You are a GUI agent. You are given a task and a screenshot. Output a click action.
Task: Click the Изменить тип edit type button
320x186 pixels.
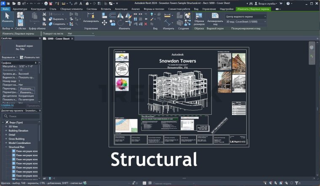point(29,57)
